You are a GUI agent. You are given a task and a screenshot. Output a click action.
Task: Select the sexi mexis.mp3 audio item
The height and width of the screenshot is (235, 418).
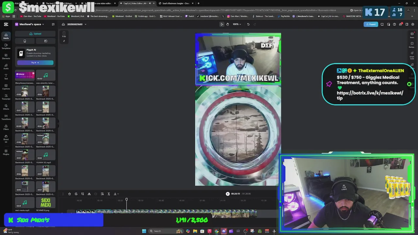pos(25,203)
